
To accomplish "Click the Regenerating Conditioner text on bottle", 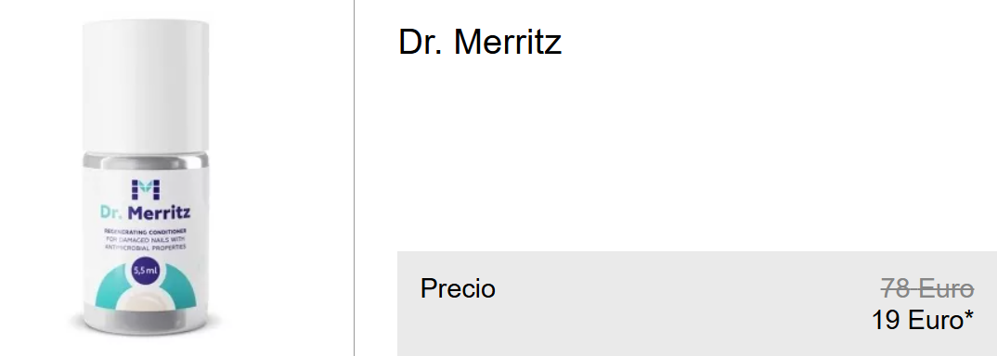I will (x=146, y=232).
